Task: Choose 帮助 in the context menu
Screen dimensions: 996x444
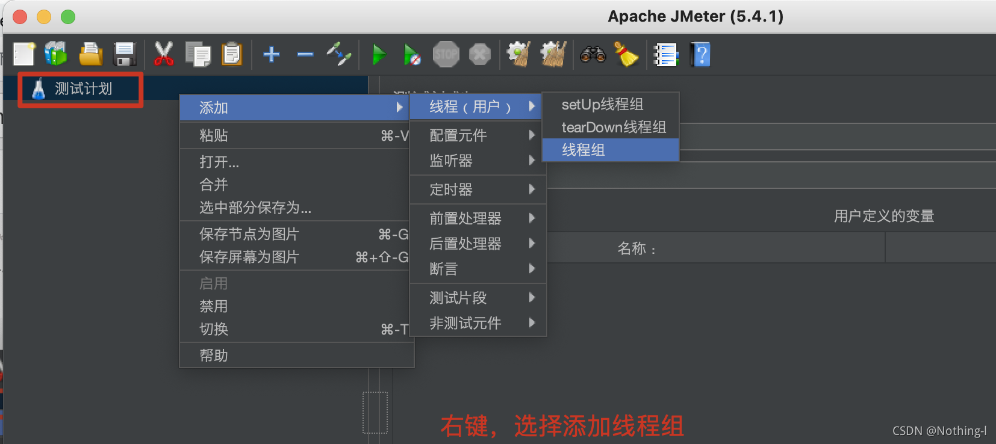Action: click(296, 356)
